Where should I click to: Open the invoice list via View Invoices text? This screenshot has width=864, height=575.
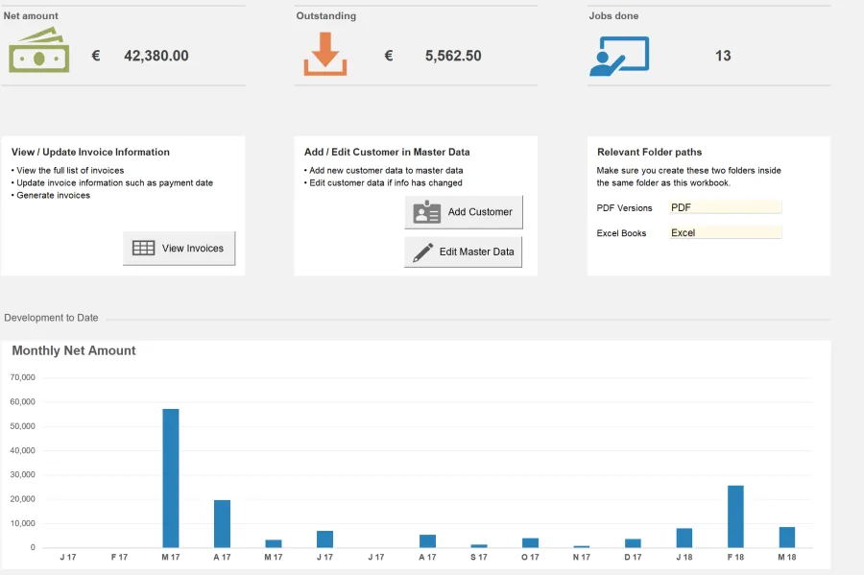192,248
